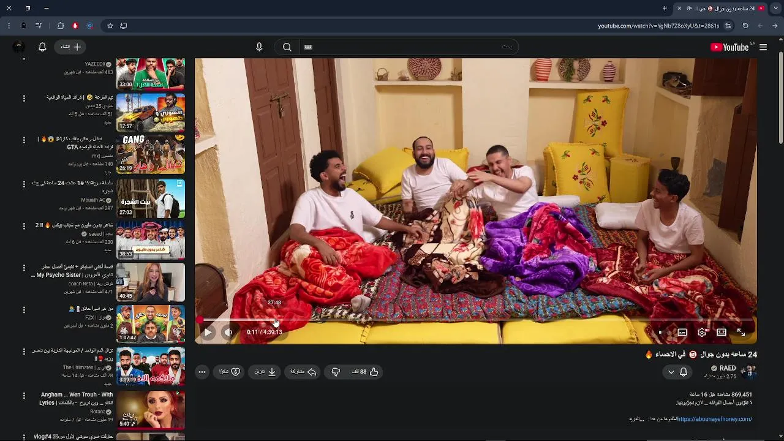Open media controls in Chrome toolbar
The width and height of the screenshot is (784, 441).
coord(39,26)
